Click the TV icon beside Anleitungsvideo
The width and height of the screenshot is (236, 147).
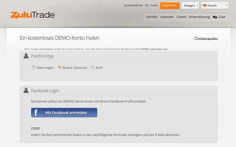pos(195,38)
